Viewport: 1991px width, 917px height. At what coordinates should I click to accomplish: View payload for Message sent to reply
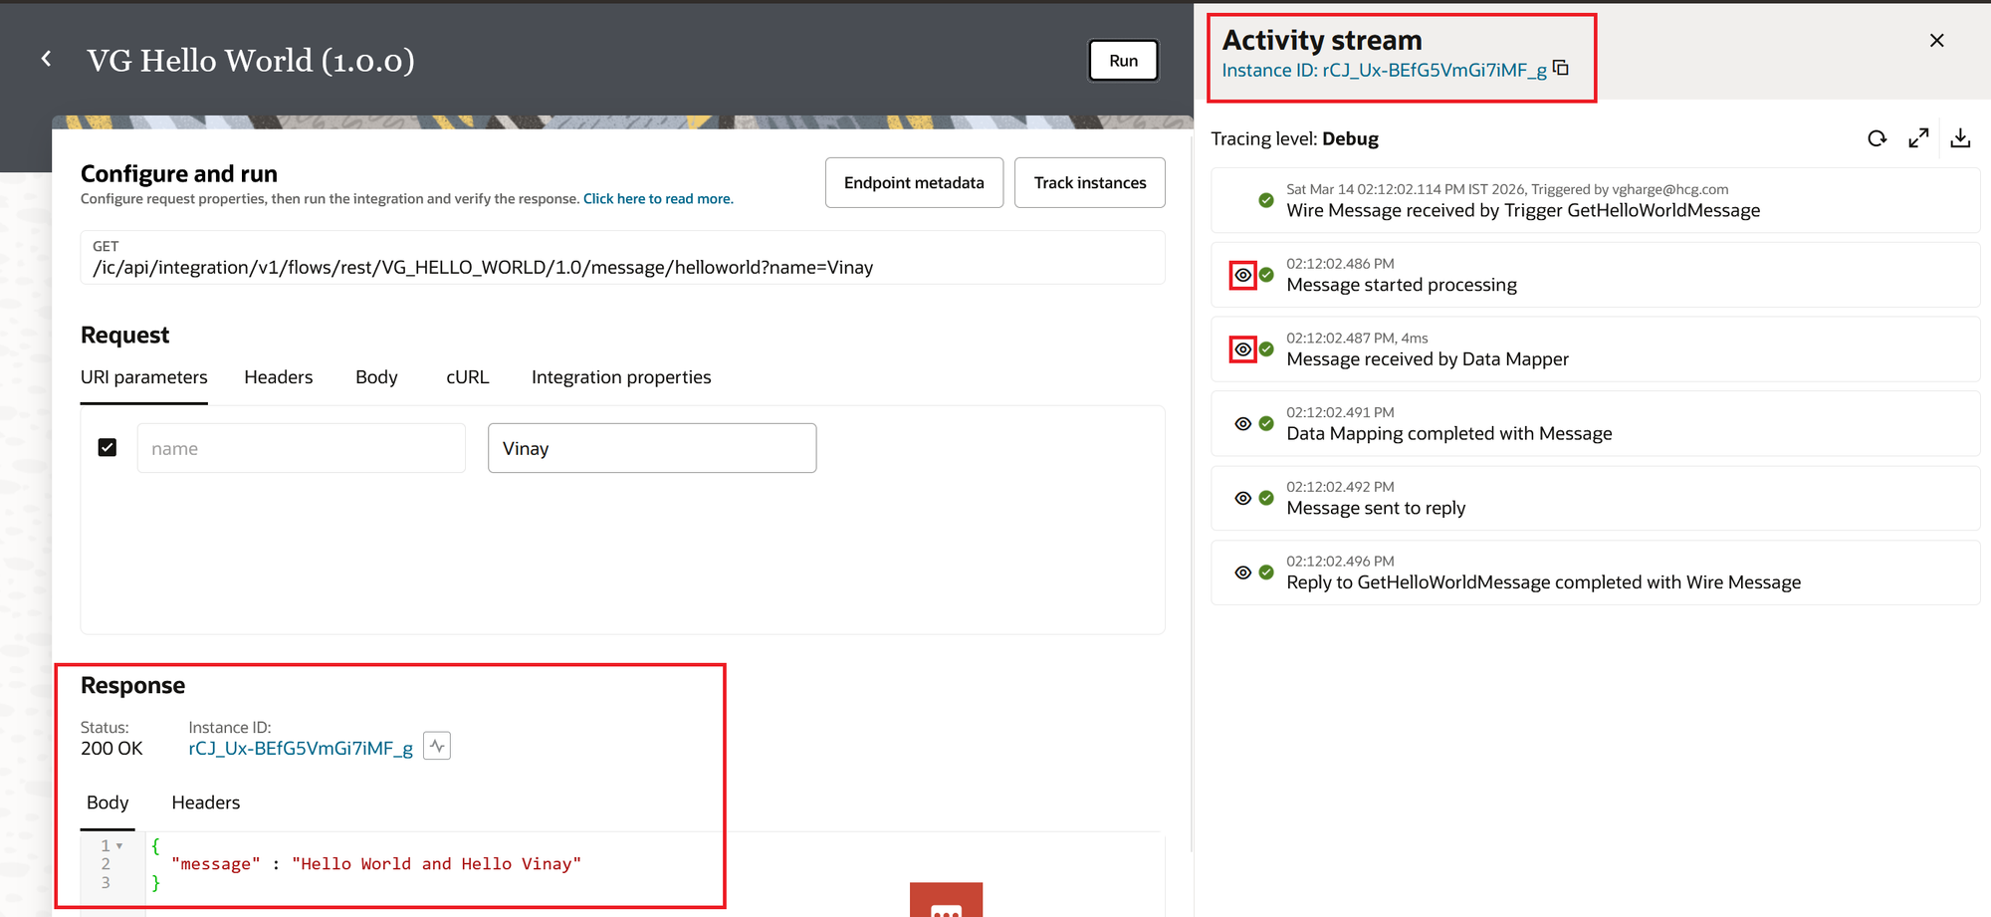[1242, 498]
